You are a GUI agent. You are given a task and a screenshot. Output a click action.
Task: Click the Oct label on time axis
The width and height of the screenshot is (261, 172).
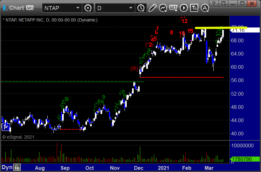[x=90, y=168]
